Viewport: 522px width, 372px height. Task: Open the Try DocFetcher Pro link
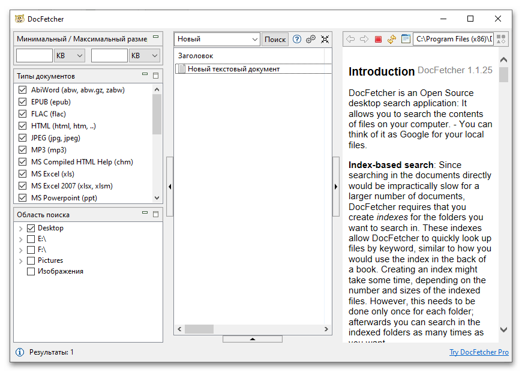click(479, 352)
